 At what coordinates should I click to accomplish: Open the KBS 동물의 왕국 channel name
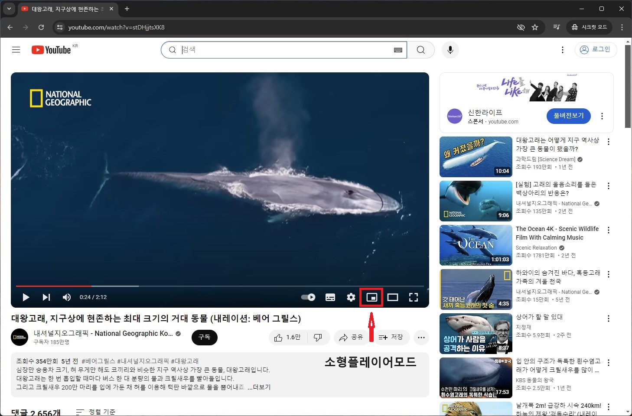pos(535,380)
